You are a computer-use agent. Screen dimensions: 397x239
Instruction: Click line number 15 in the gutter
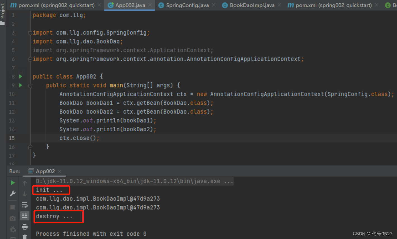[12, 138]
